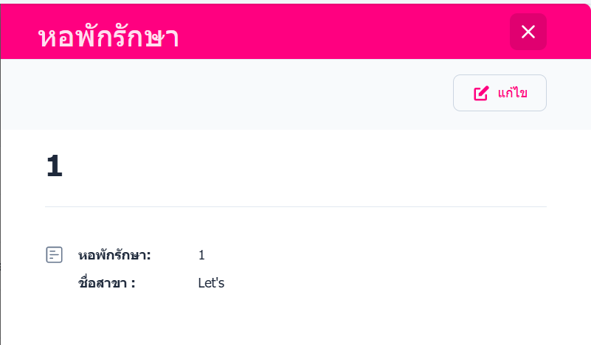Click the white X glyph in the header

(528, 32)
